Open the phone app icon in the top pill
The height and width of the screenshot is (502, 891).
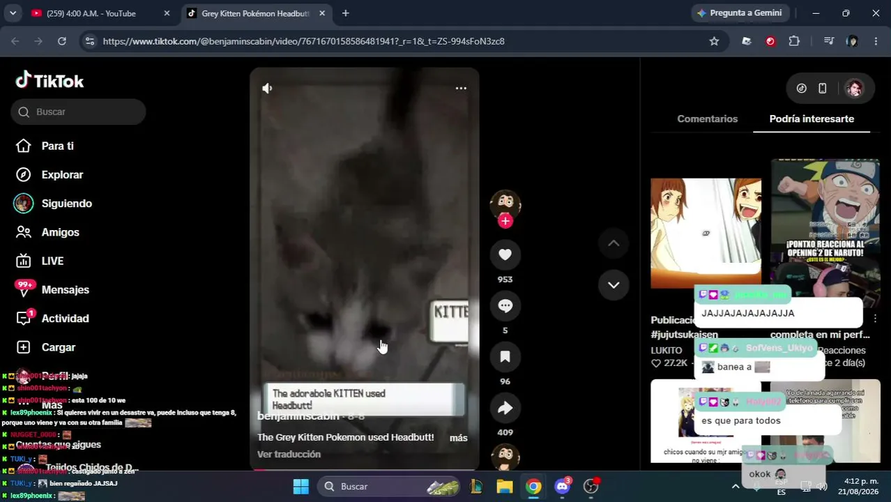point(823,89)
